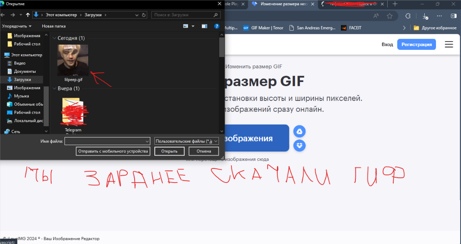461x244 pixels.
Task: Collapse the Сегодня file group
Action: click(x=54, y=38)
